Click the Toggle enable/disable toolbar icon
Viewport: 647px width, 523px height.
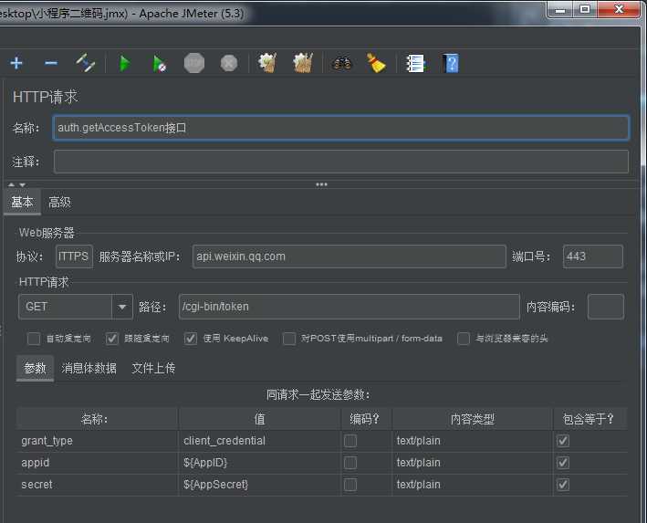point(86,63)
